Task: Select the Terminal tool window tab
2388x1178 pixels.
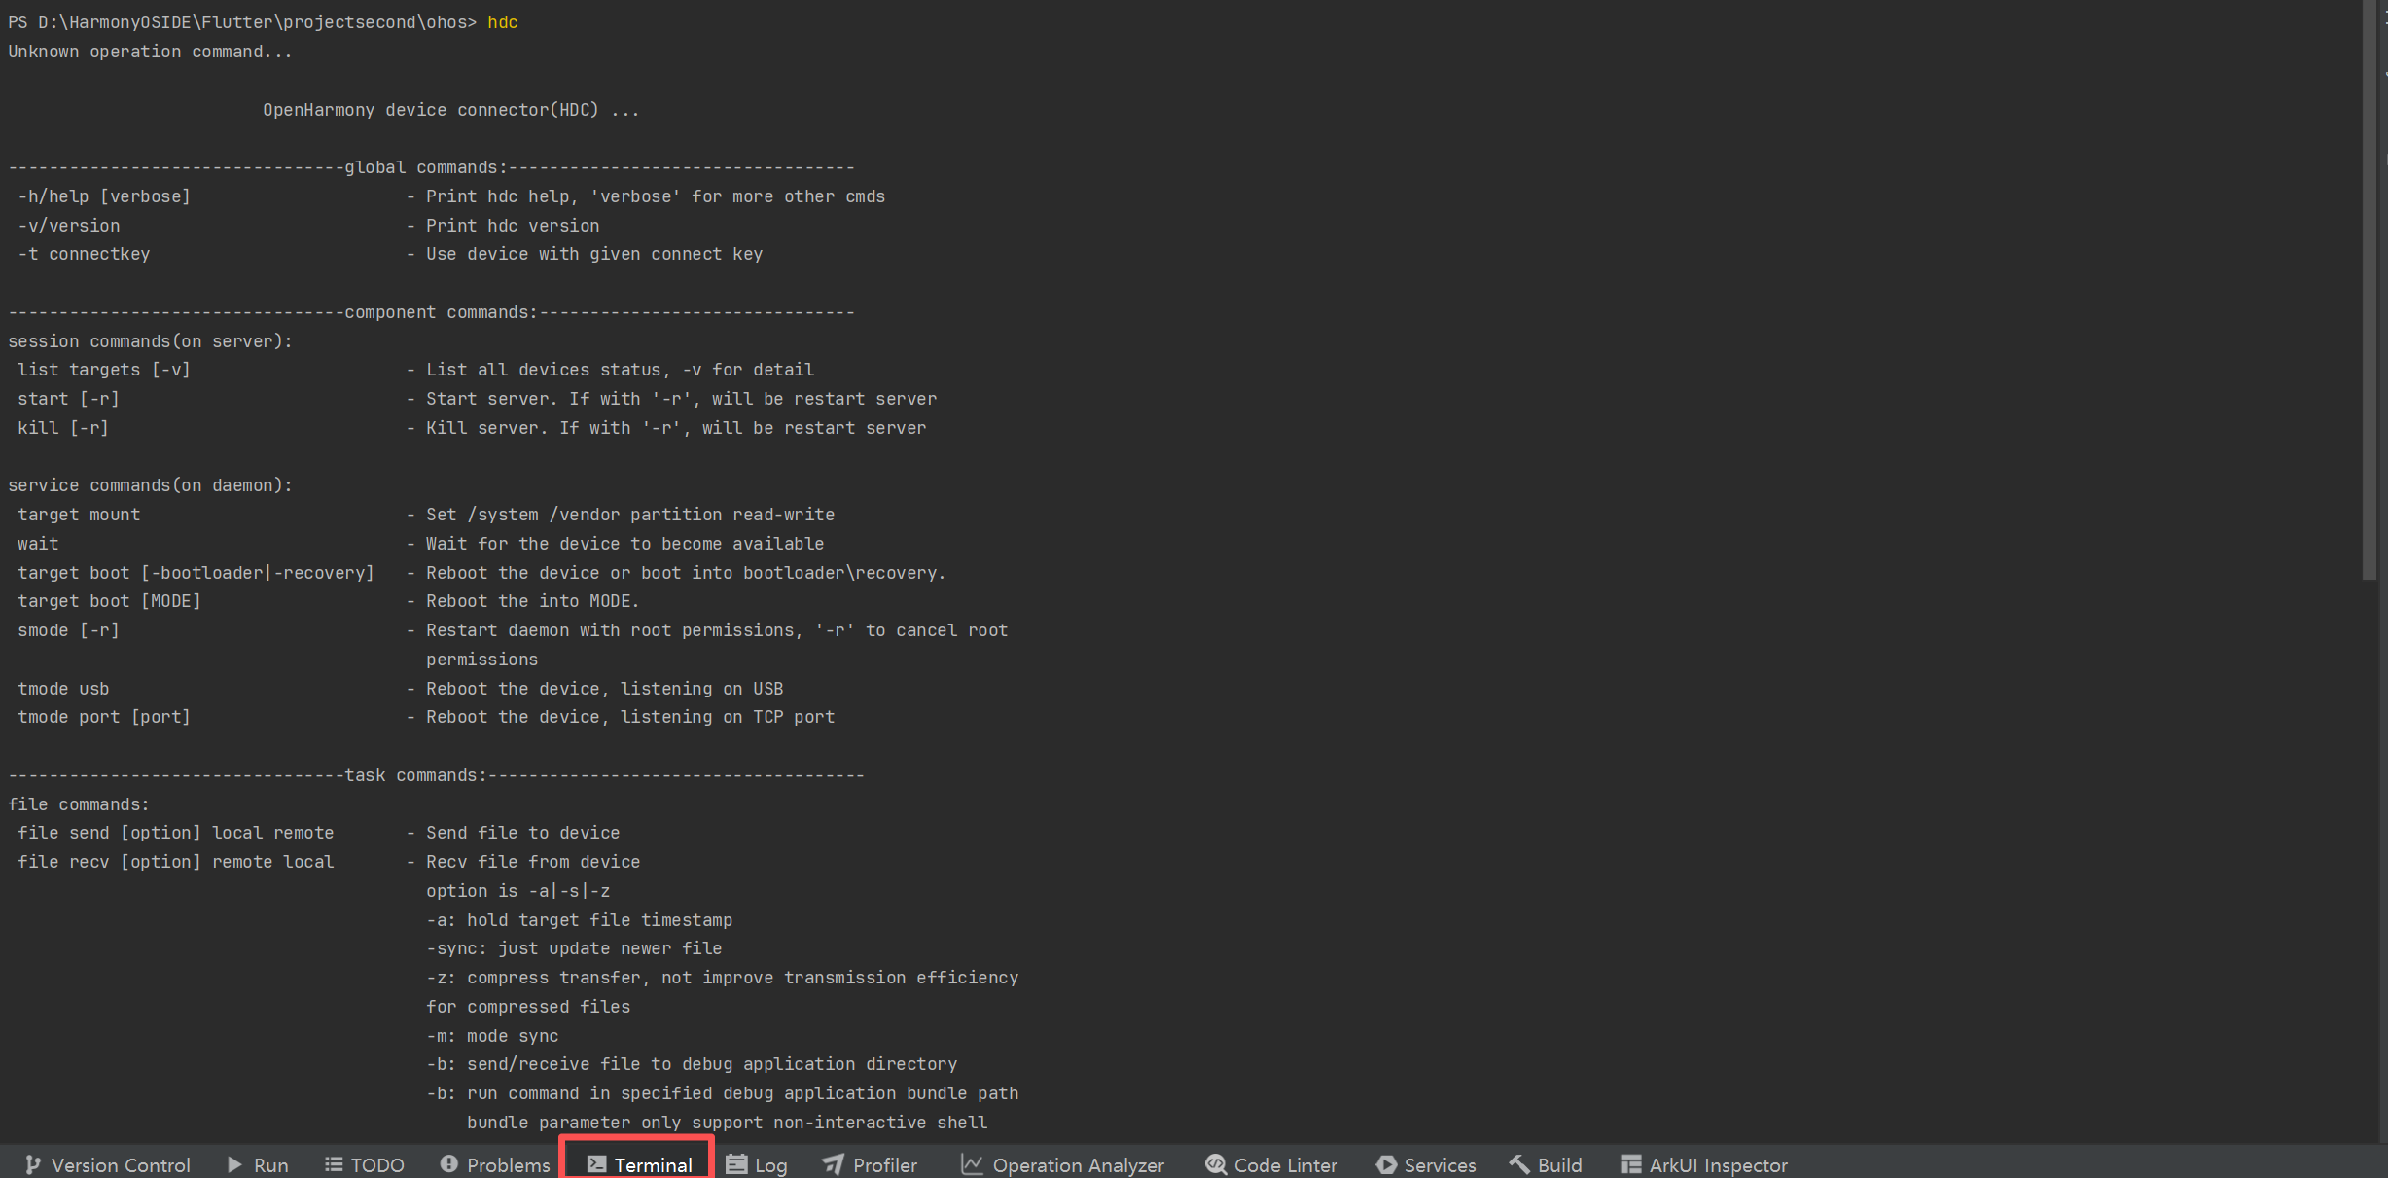Action: (639, 1164)
